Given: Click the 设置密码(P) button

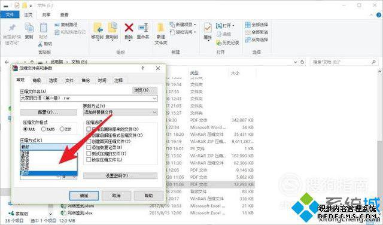Looking at the screenshot, I should click(x=120, y=176).
